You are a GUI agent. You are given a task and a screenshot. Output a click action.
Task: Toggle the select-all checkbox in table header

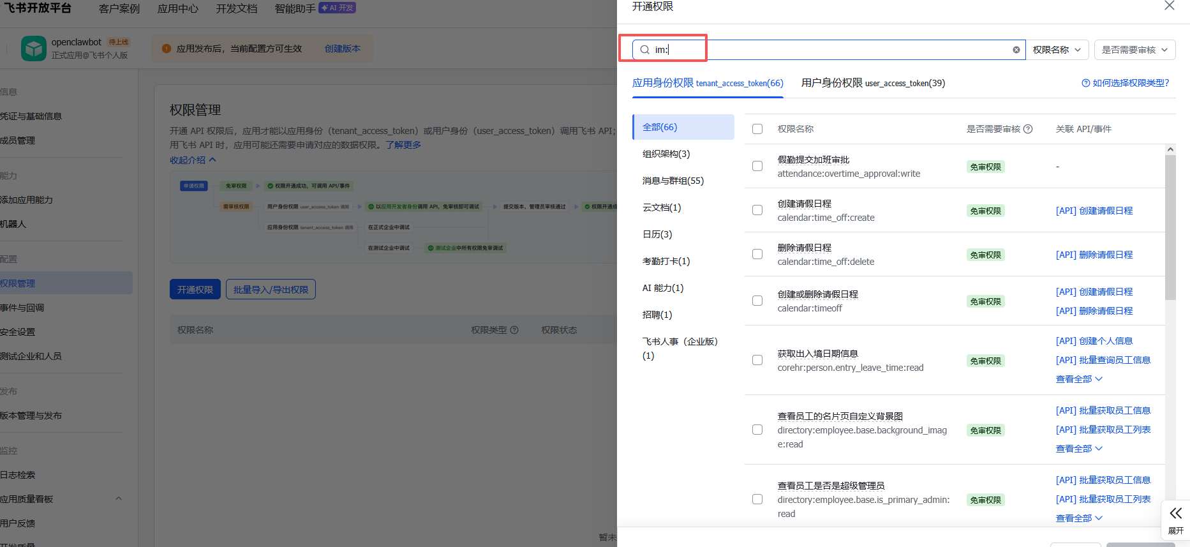click(757, 129)
